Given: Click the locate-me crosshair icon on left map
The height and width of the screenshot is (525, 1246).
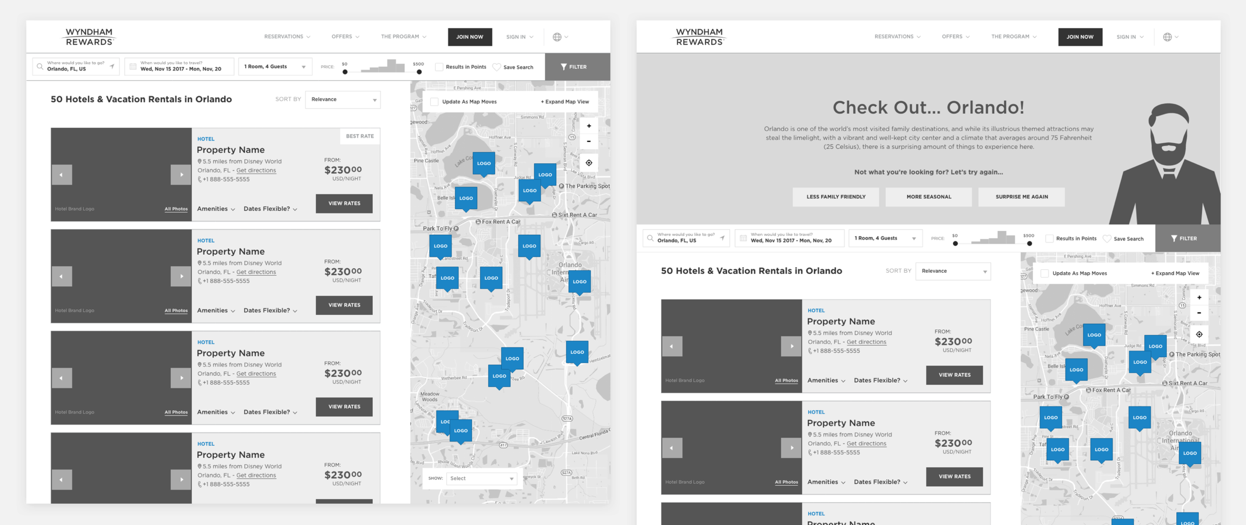Looking at the screenshot, I should 589,163.
